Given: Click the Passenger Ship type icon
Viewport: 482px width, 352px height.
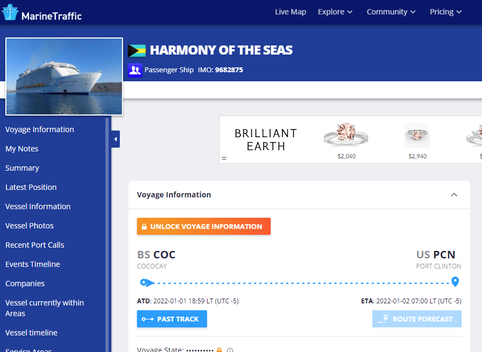Looking at the screenshot, I should pos(135,70).
